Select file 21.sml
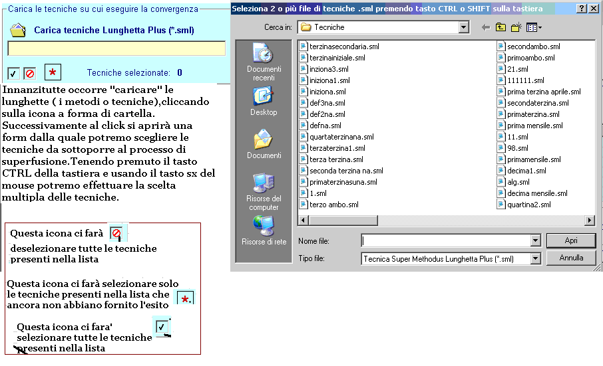 coord(513,69)
